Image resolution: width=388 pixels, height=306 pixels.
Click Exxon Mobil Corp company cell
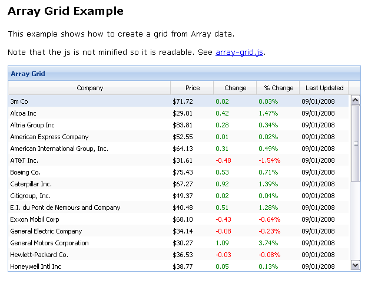tap(35, 219)
